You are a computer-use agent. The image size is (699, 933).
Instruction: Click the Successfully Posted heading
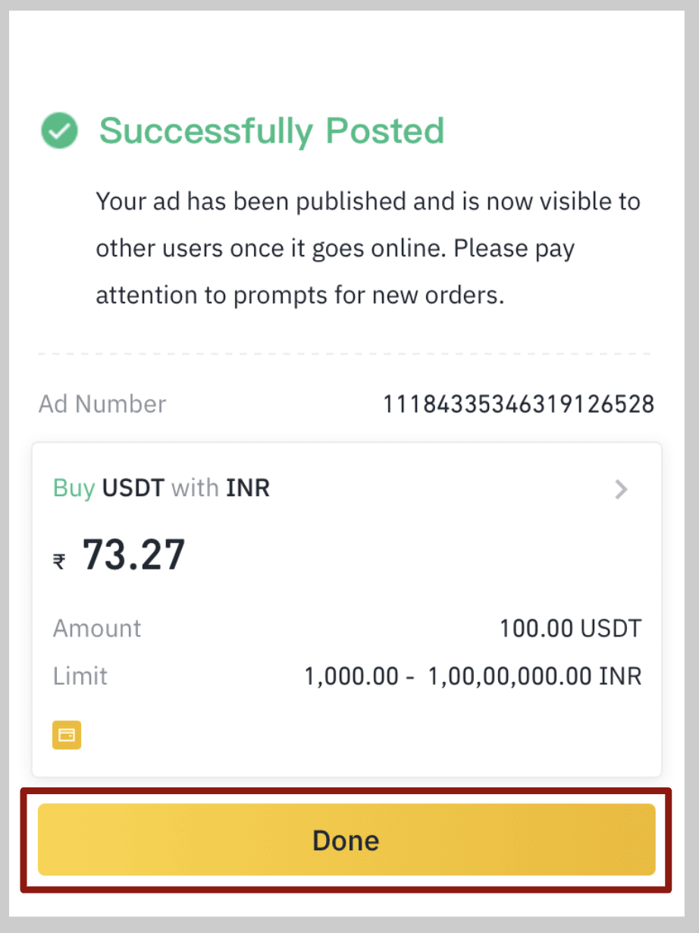pos(271,130)
